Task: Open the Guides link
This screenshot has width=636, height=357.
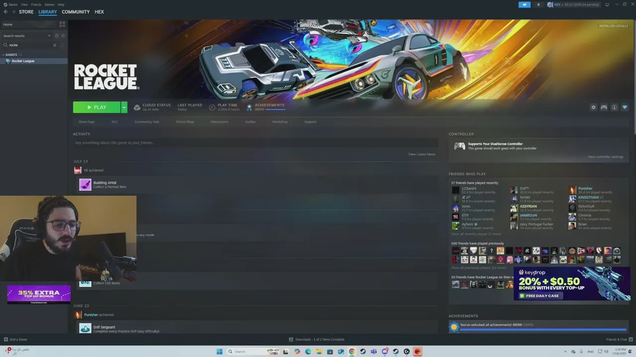Action: (x=250, y=121)
